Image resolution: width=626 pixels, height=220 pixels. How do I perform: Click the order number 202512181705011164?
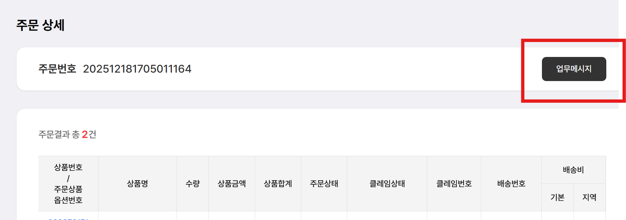[x=137, y=69]
